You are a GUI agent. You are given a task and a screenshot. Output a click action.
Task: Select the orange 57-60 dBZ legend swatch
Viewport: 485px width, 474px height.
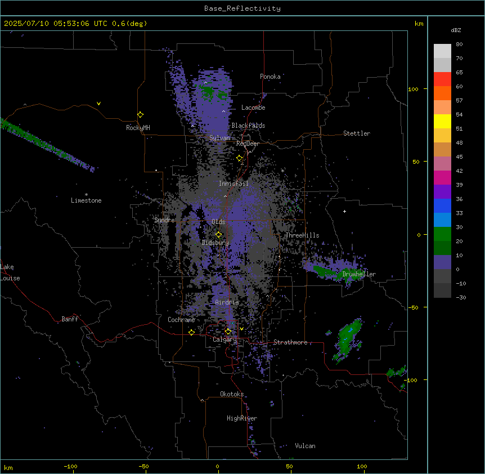442,93
